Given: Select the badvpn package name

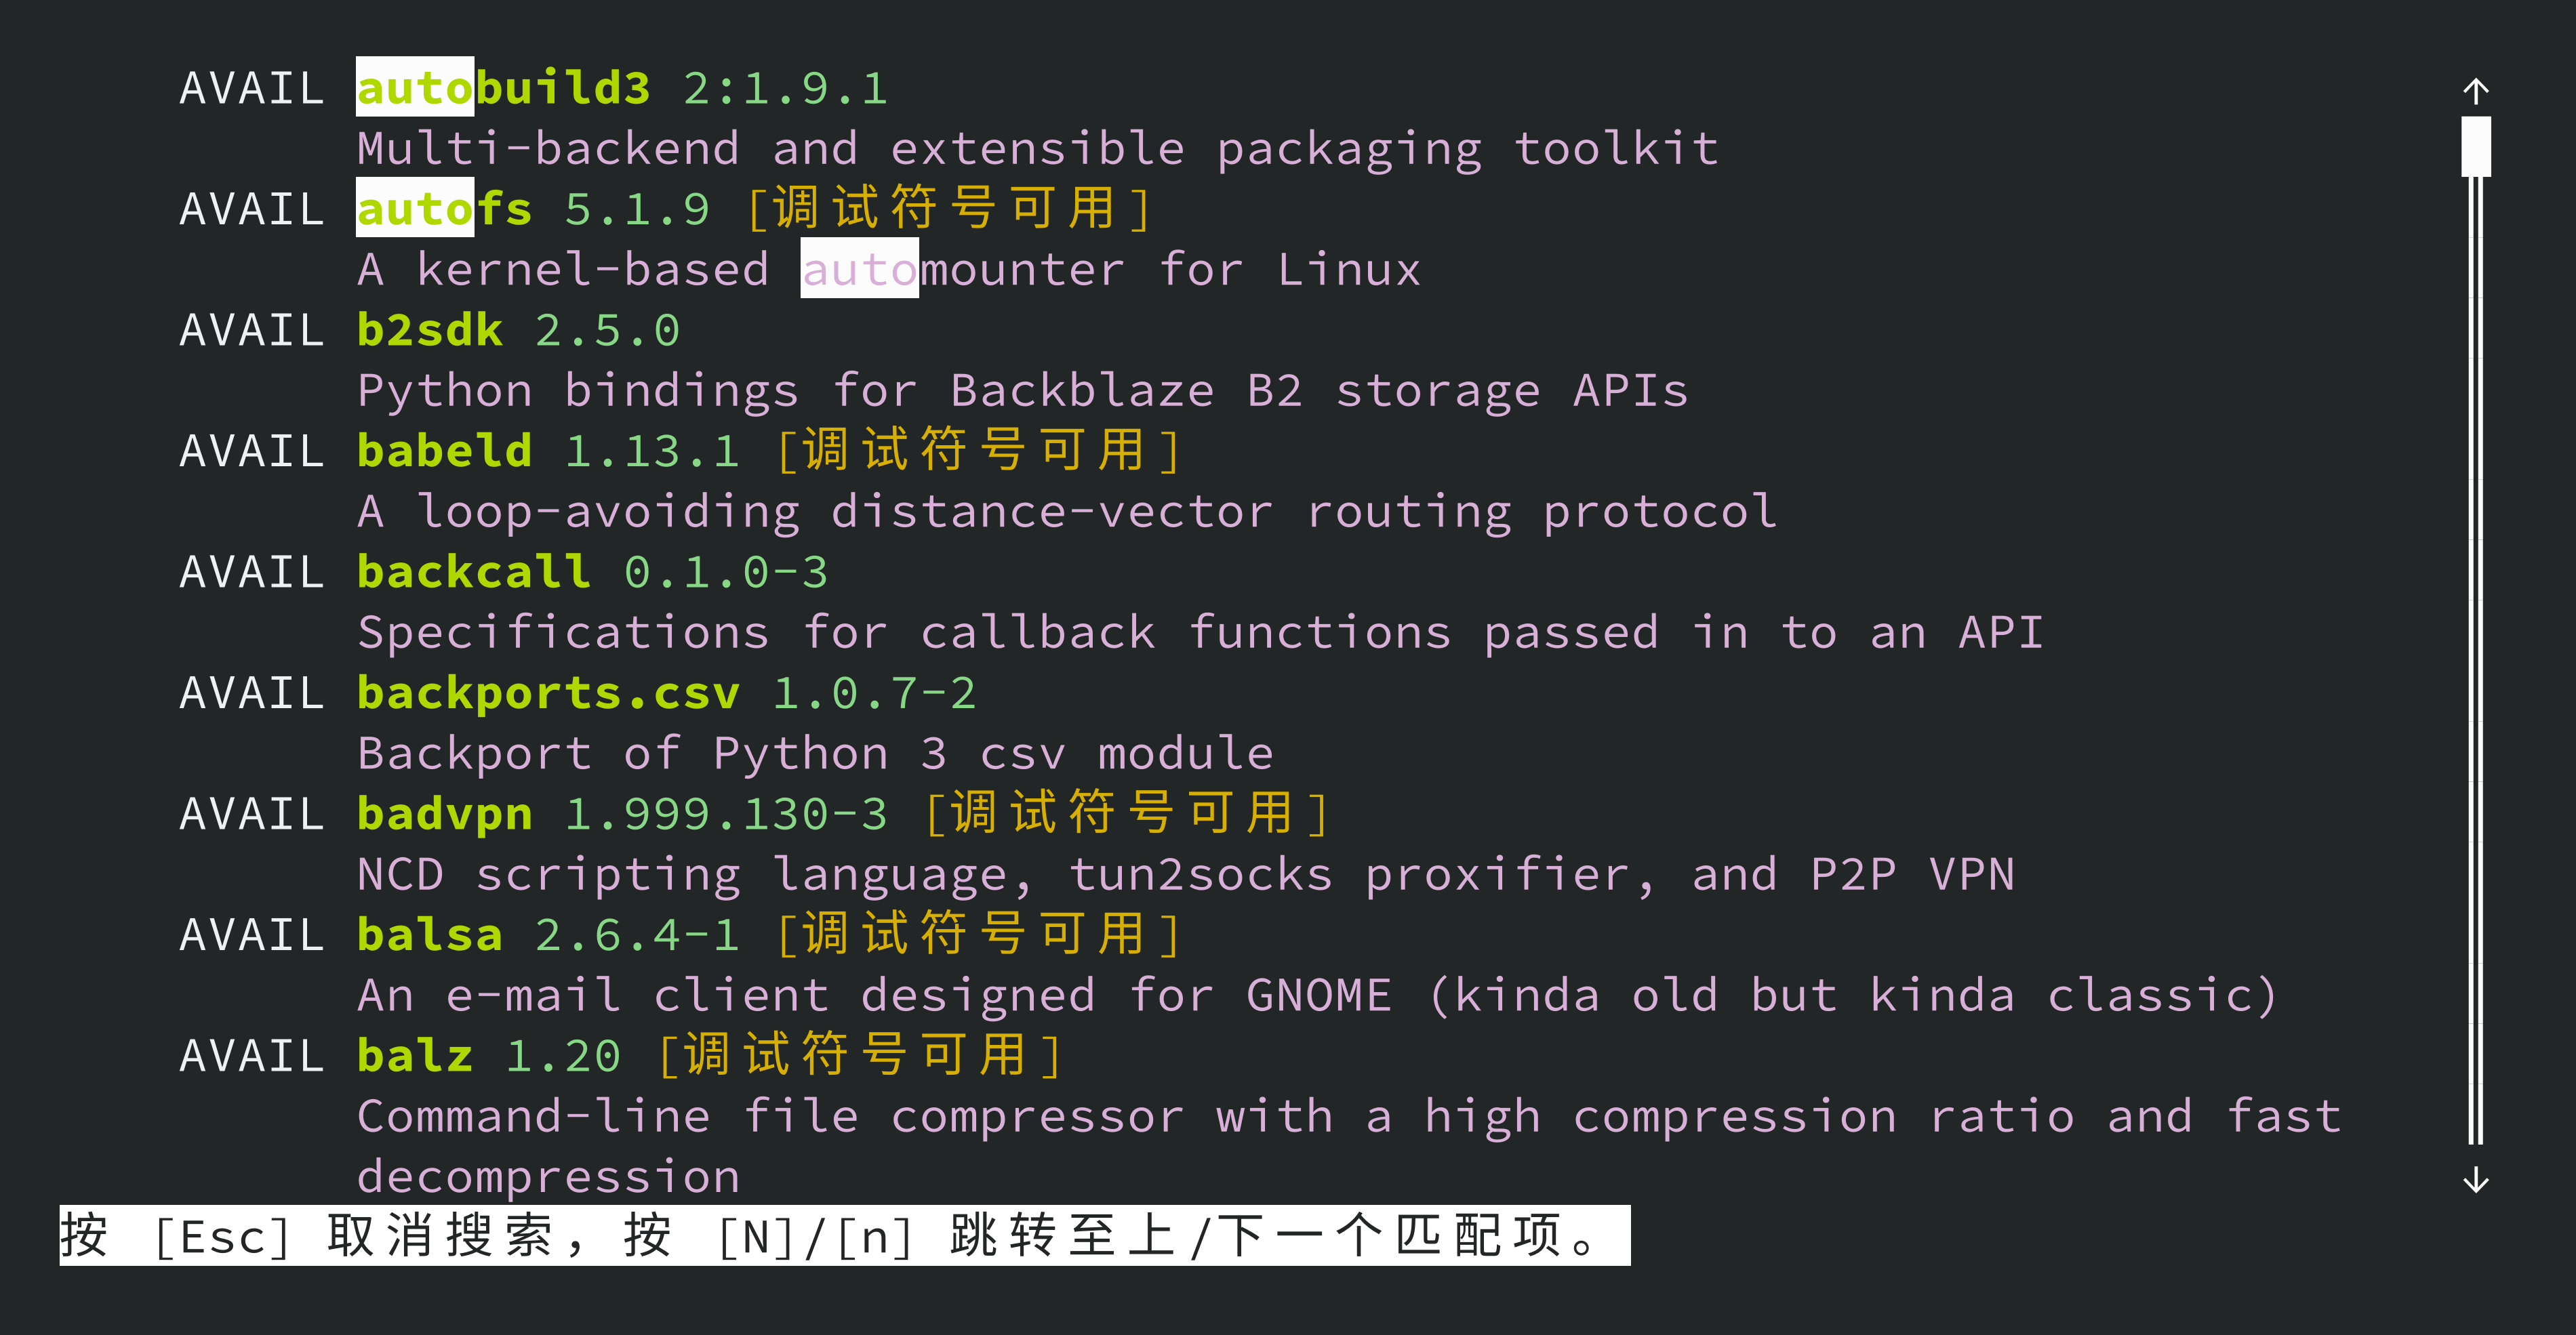Looking at the screenshot, I should [x=444, y=814].
